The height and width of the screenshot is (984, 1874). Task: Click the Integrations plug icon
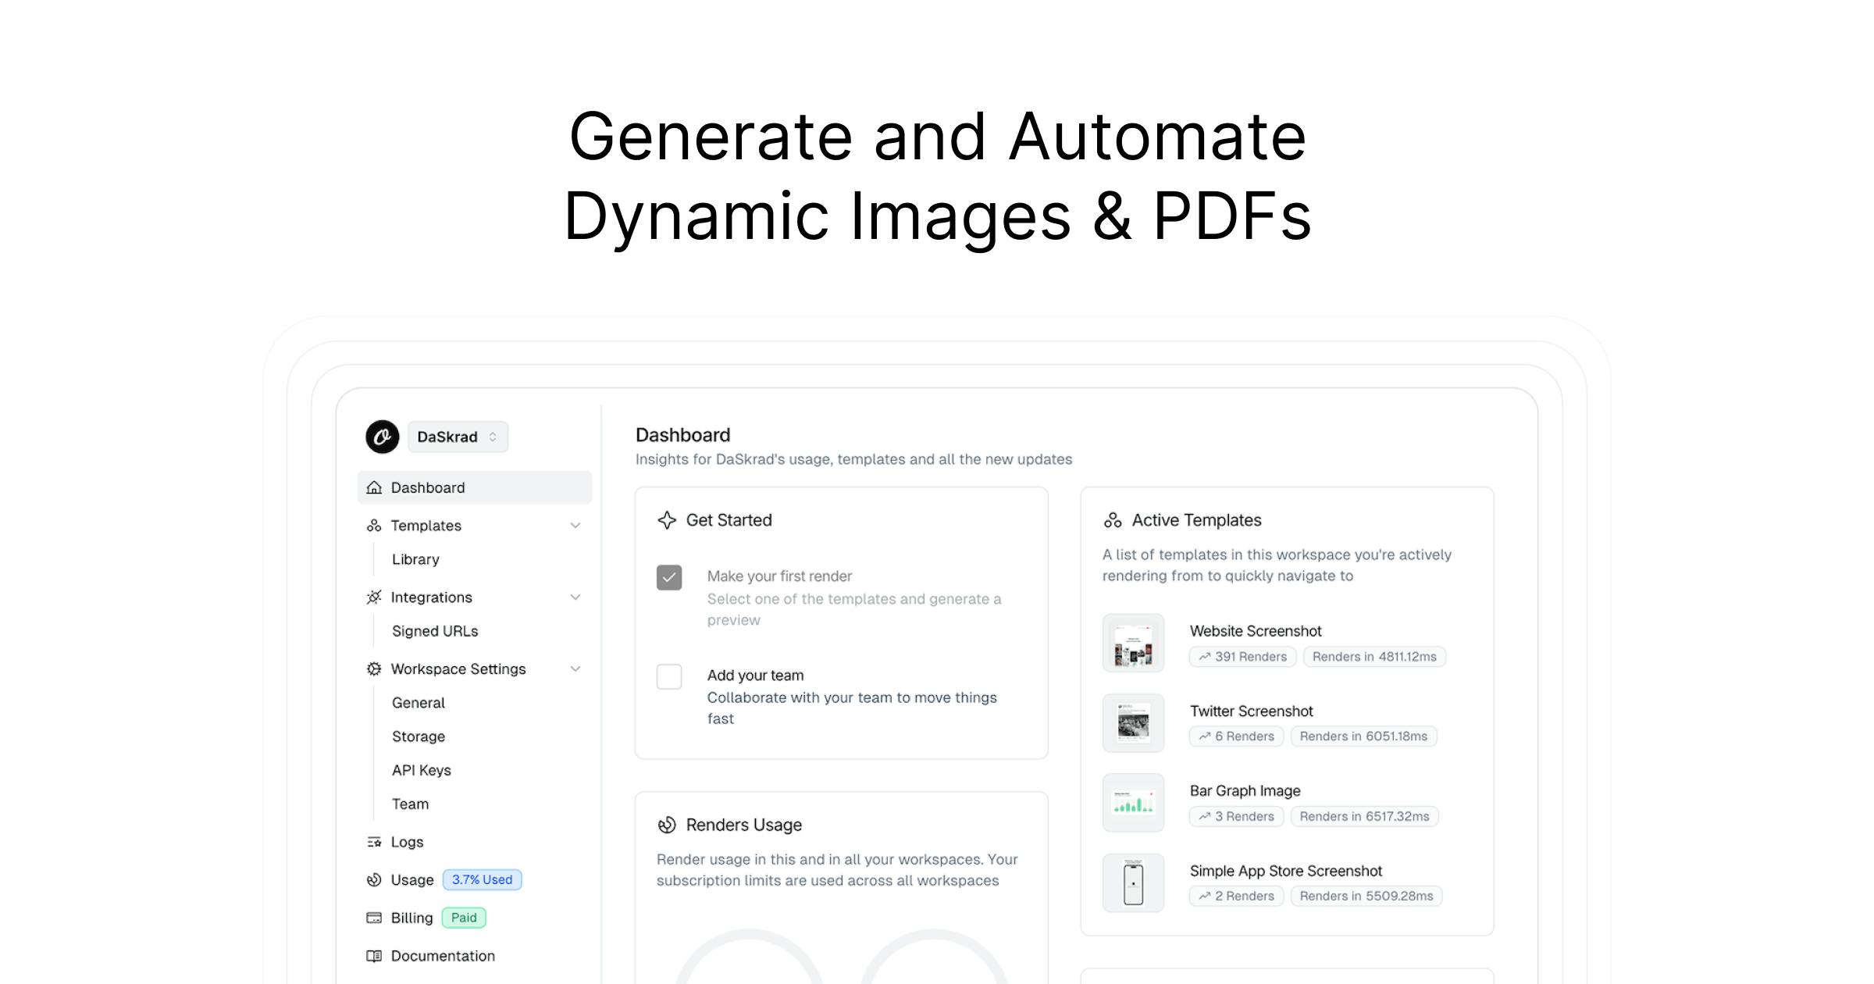pyautogui.click(x=374, y=597)
